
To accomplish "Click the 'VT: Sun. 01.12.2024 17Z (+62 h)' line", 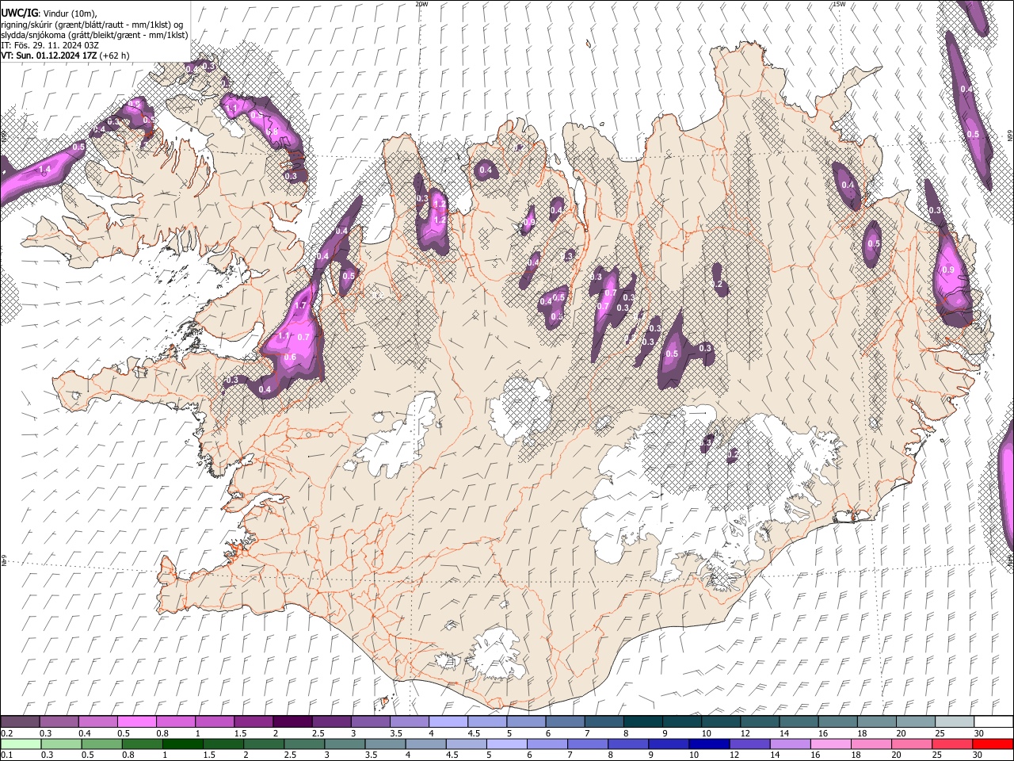I will coord(65,55).
